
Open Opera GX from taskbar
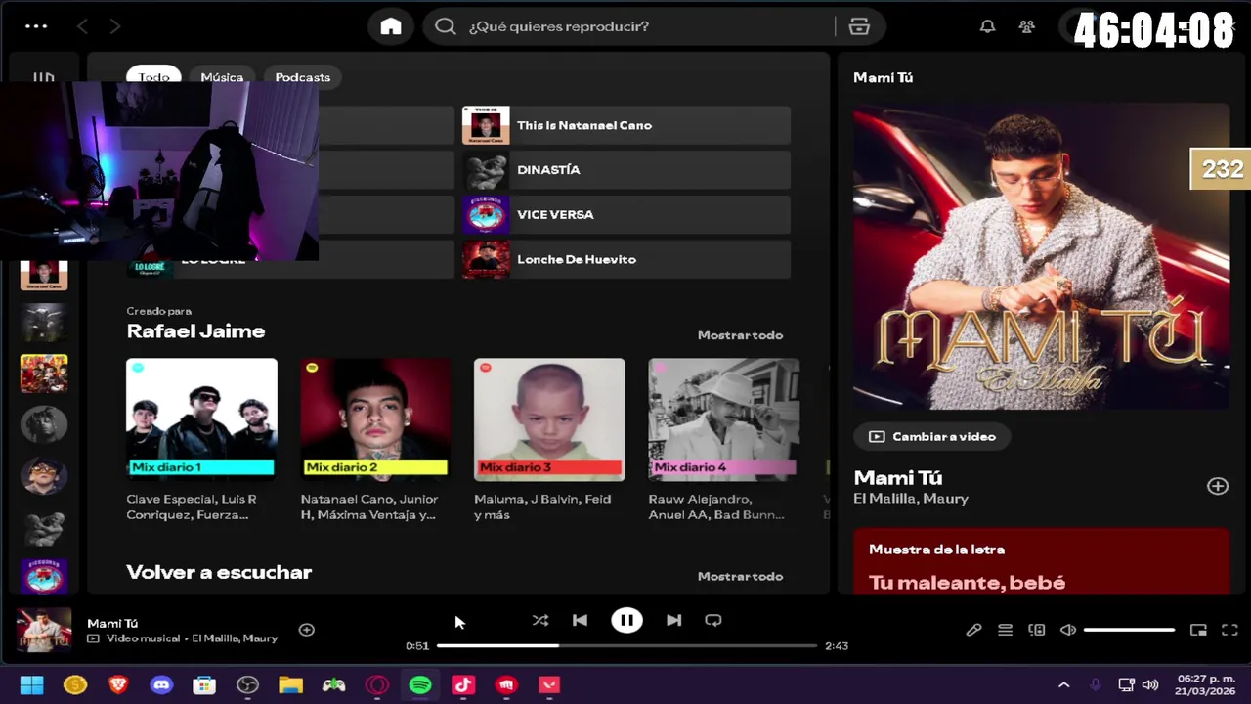(x=377, y=685)
